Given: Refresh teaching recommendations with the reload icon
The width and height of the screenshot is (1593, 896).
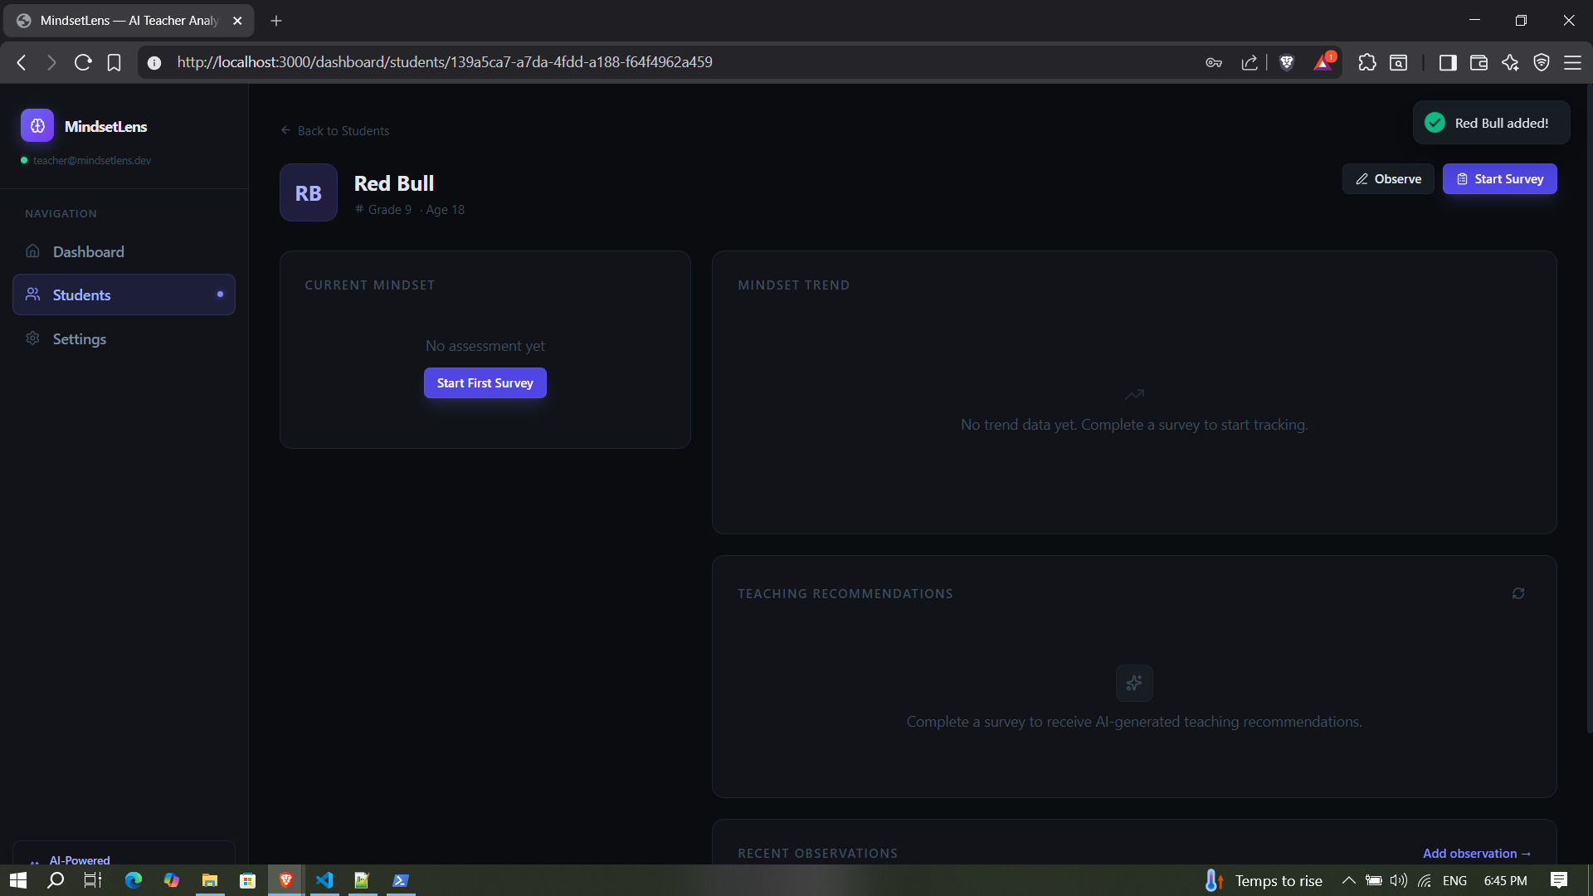Looking at the screenshot, I should tap(1518, 593).
